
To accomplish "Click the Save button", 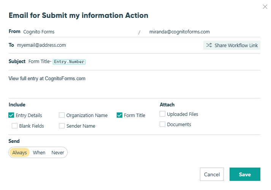I will 245,174.
